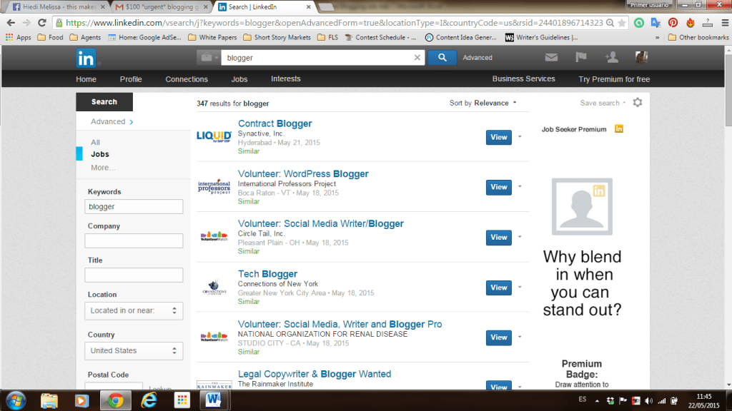Open Internet Explorer from the taskbar

pos(149,400)
